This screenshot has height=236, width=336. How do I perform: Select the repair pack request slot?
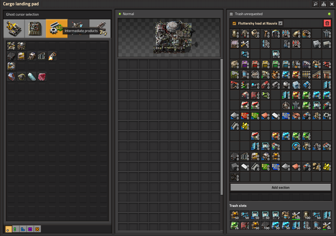pos(245,44)
